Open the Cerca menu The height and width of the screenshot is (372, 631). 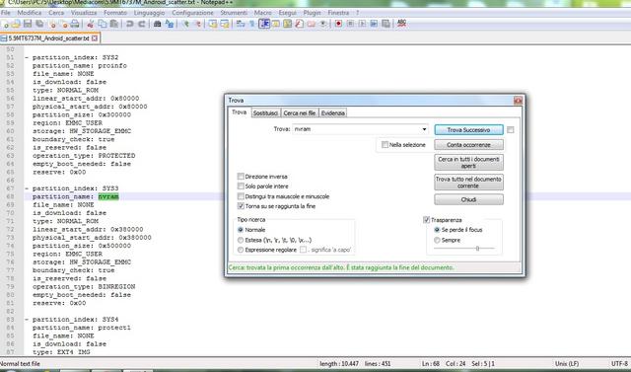pyautogui.click(x=56, y=13)
